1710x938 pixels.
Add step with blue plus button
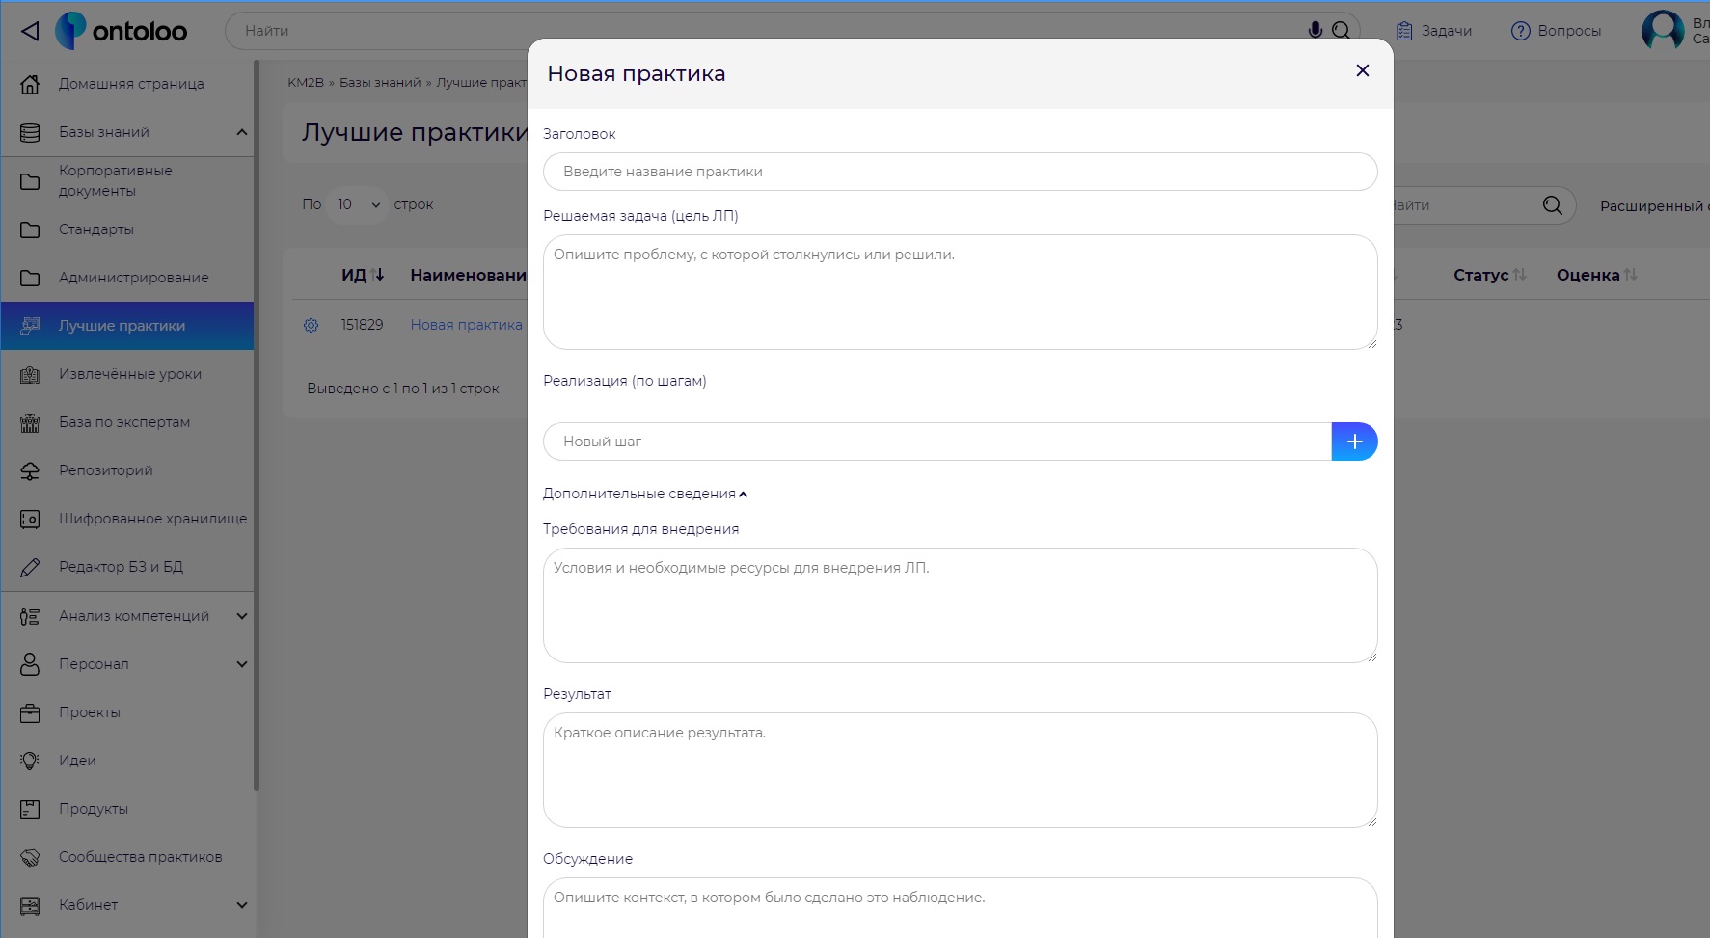pos(1354,442)
